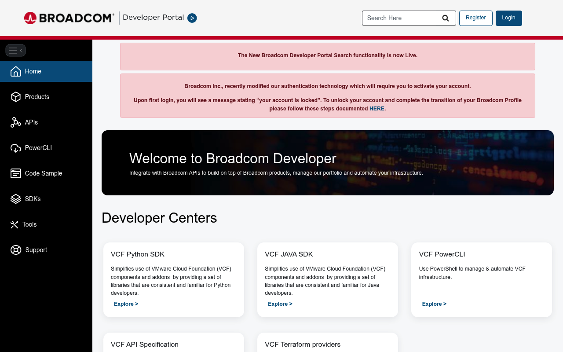
Task: Click the Tools wrench icon
Action: [15, 224]
